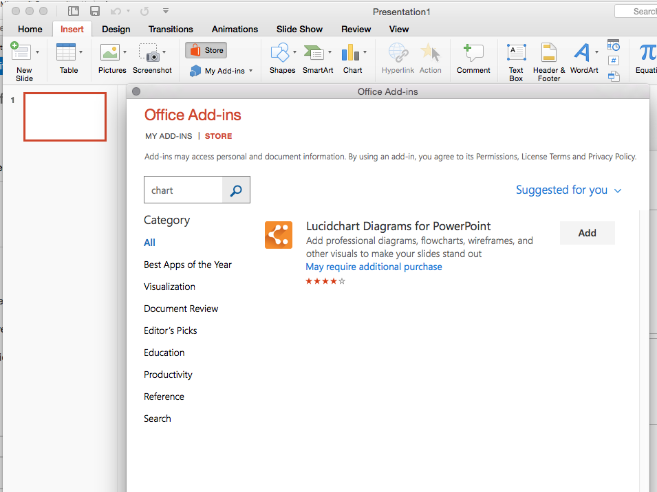Viewport: 657px width, 492px height.
Task: Insert Slide Number icon
Action: [614, 60]
